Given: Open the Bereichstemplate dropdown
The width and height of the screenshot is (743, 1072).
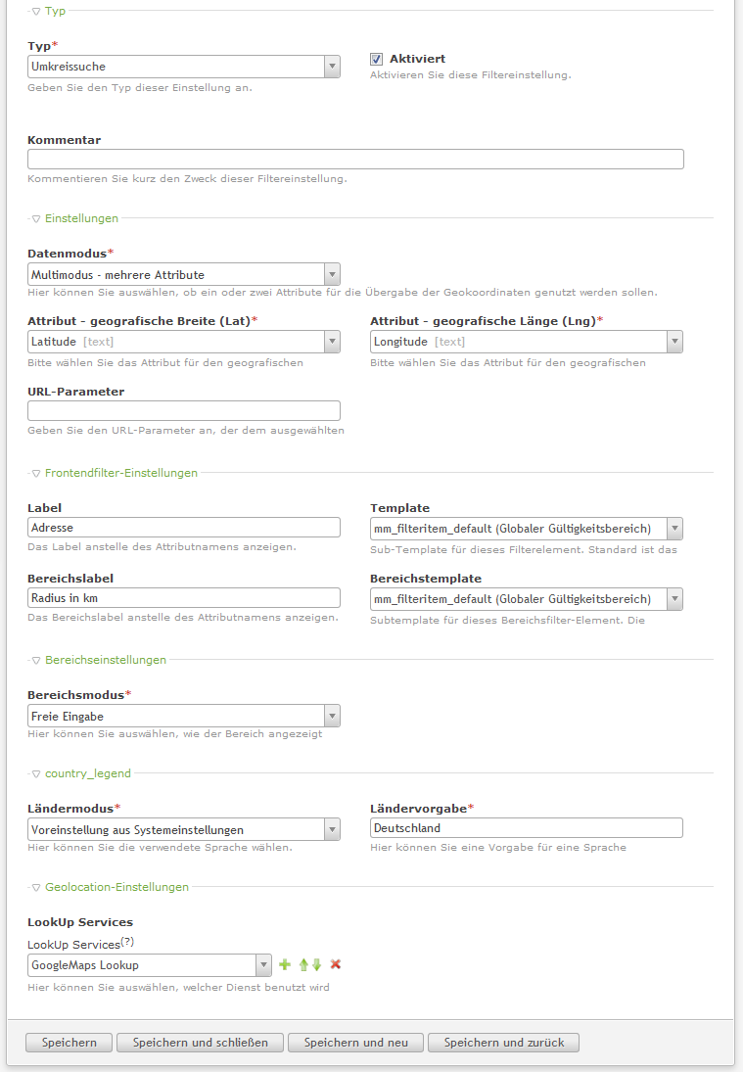Looking at the screenshot, I should (x=527, y=599).
